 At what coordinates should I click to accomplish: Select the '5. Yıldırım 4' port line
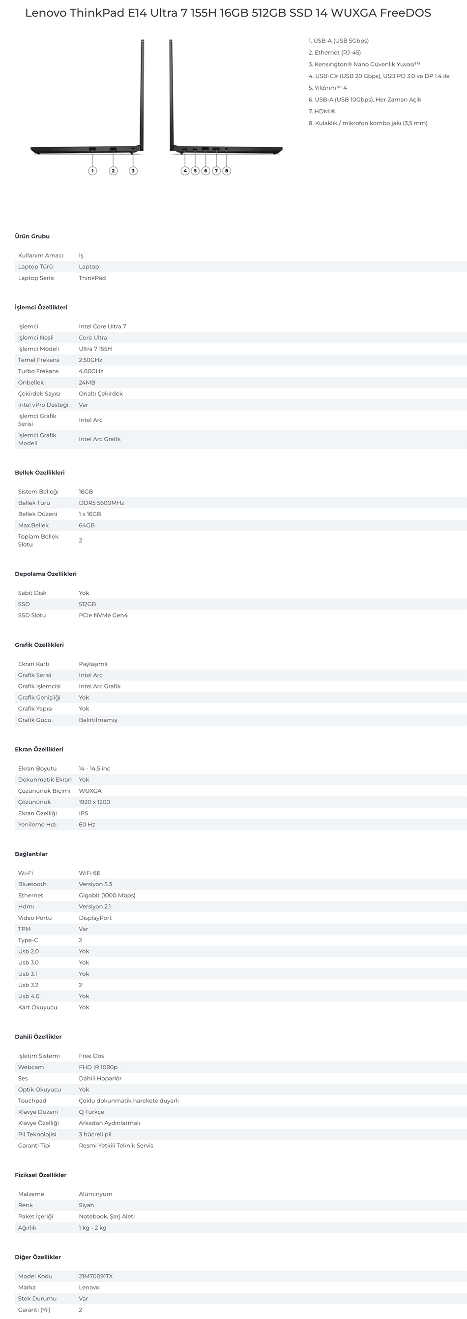pyautogui.click(x=328, y=88)
